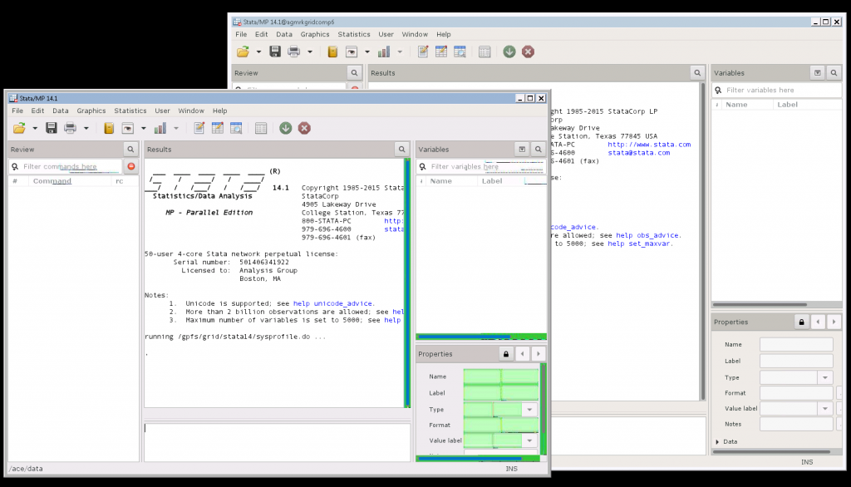Open the Graph dropdown arrow in front window
This screenshot has height=487, width=851.
[x=176, y=129]
